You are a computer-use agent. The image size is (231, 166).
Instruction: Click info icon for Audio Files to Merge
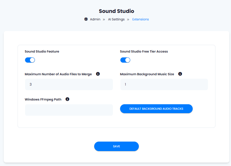98,74
